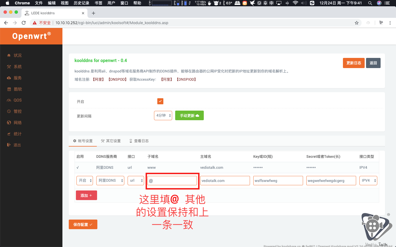
Task: Click the Secret或者Token input field
Action: pos(331,181)
